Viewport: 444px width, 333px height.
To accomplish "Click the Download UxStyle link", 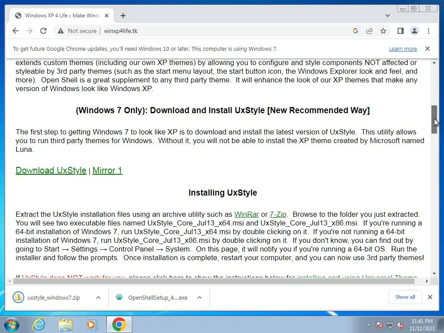I will (51, 170).
